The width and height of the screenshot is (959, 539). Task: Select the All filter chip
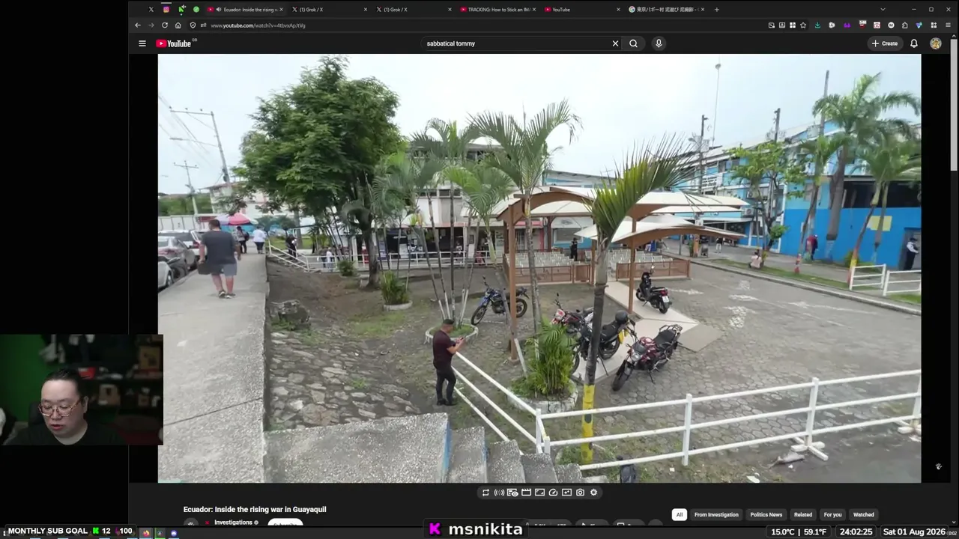pyautogui.click(x=680, y=514)
